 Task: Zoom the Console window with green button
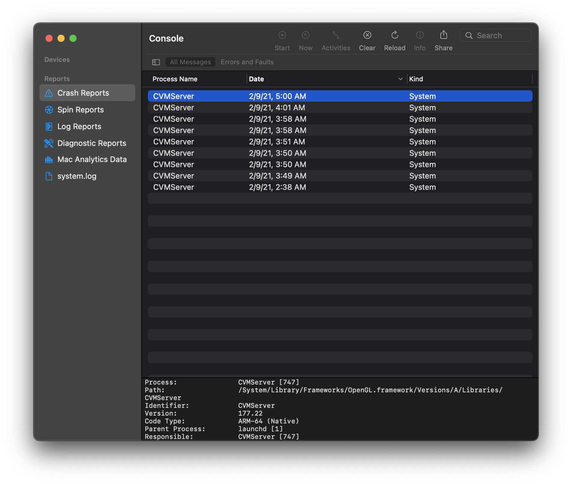73,38
